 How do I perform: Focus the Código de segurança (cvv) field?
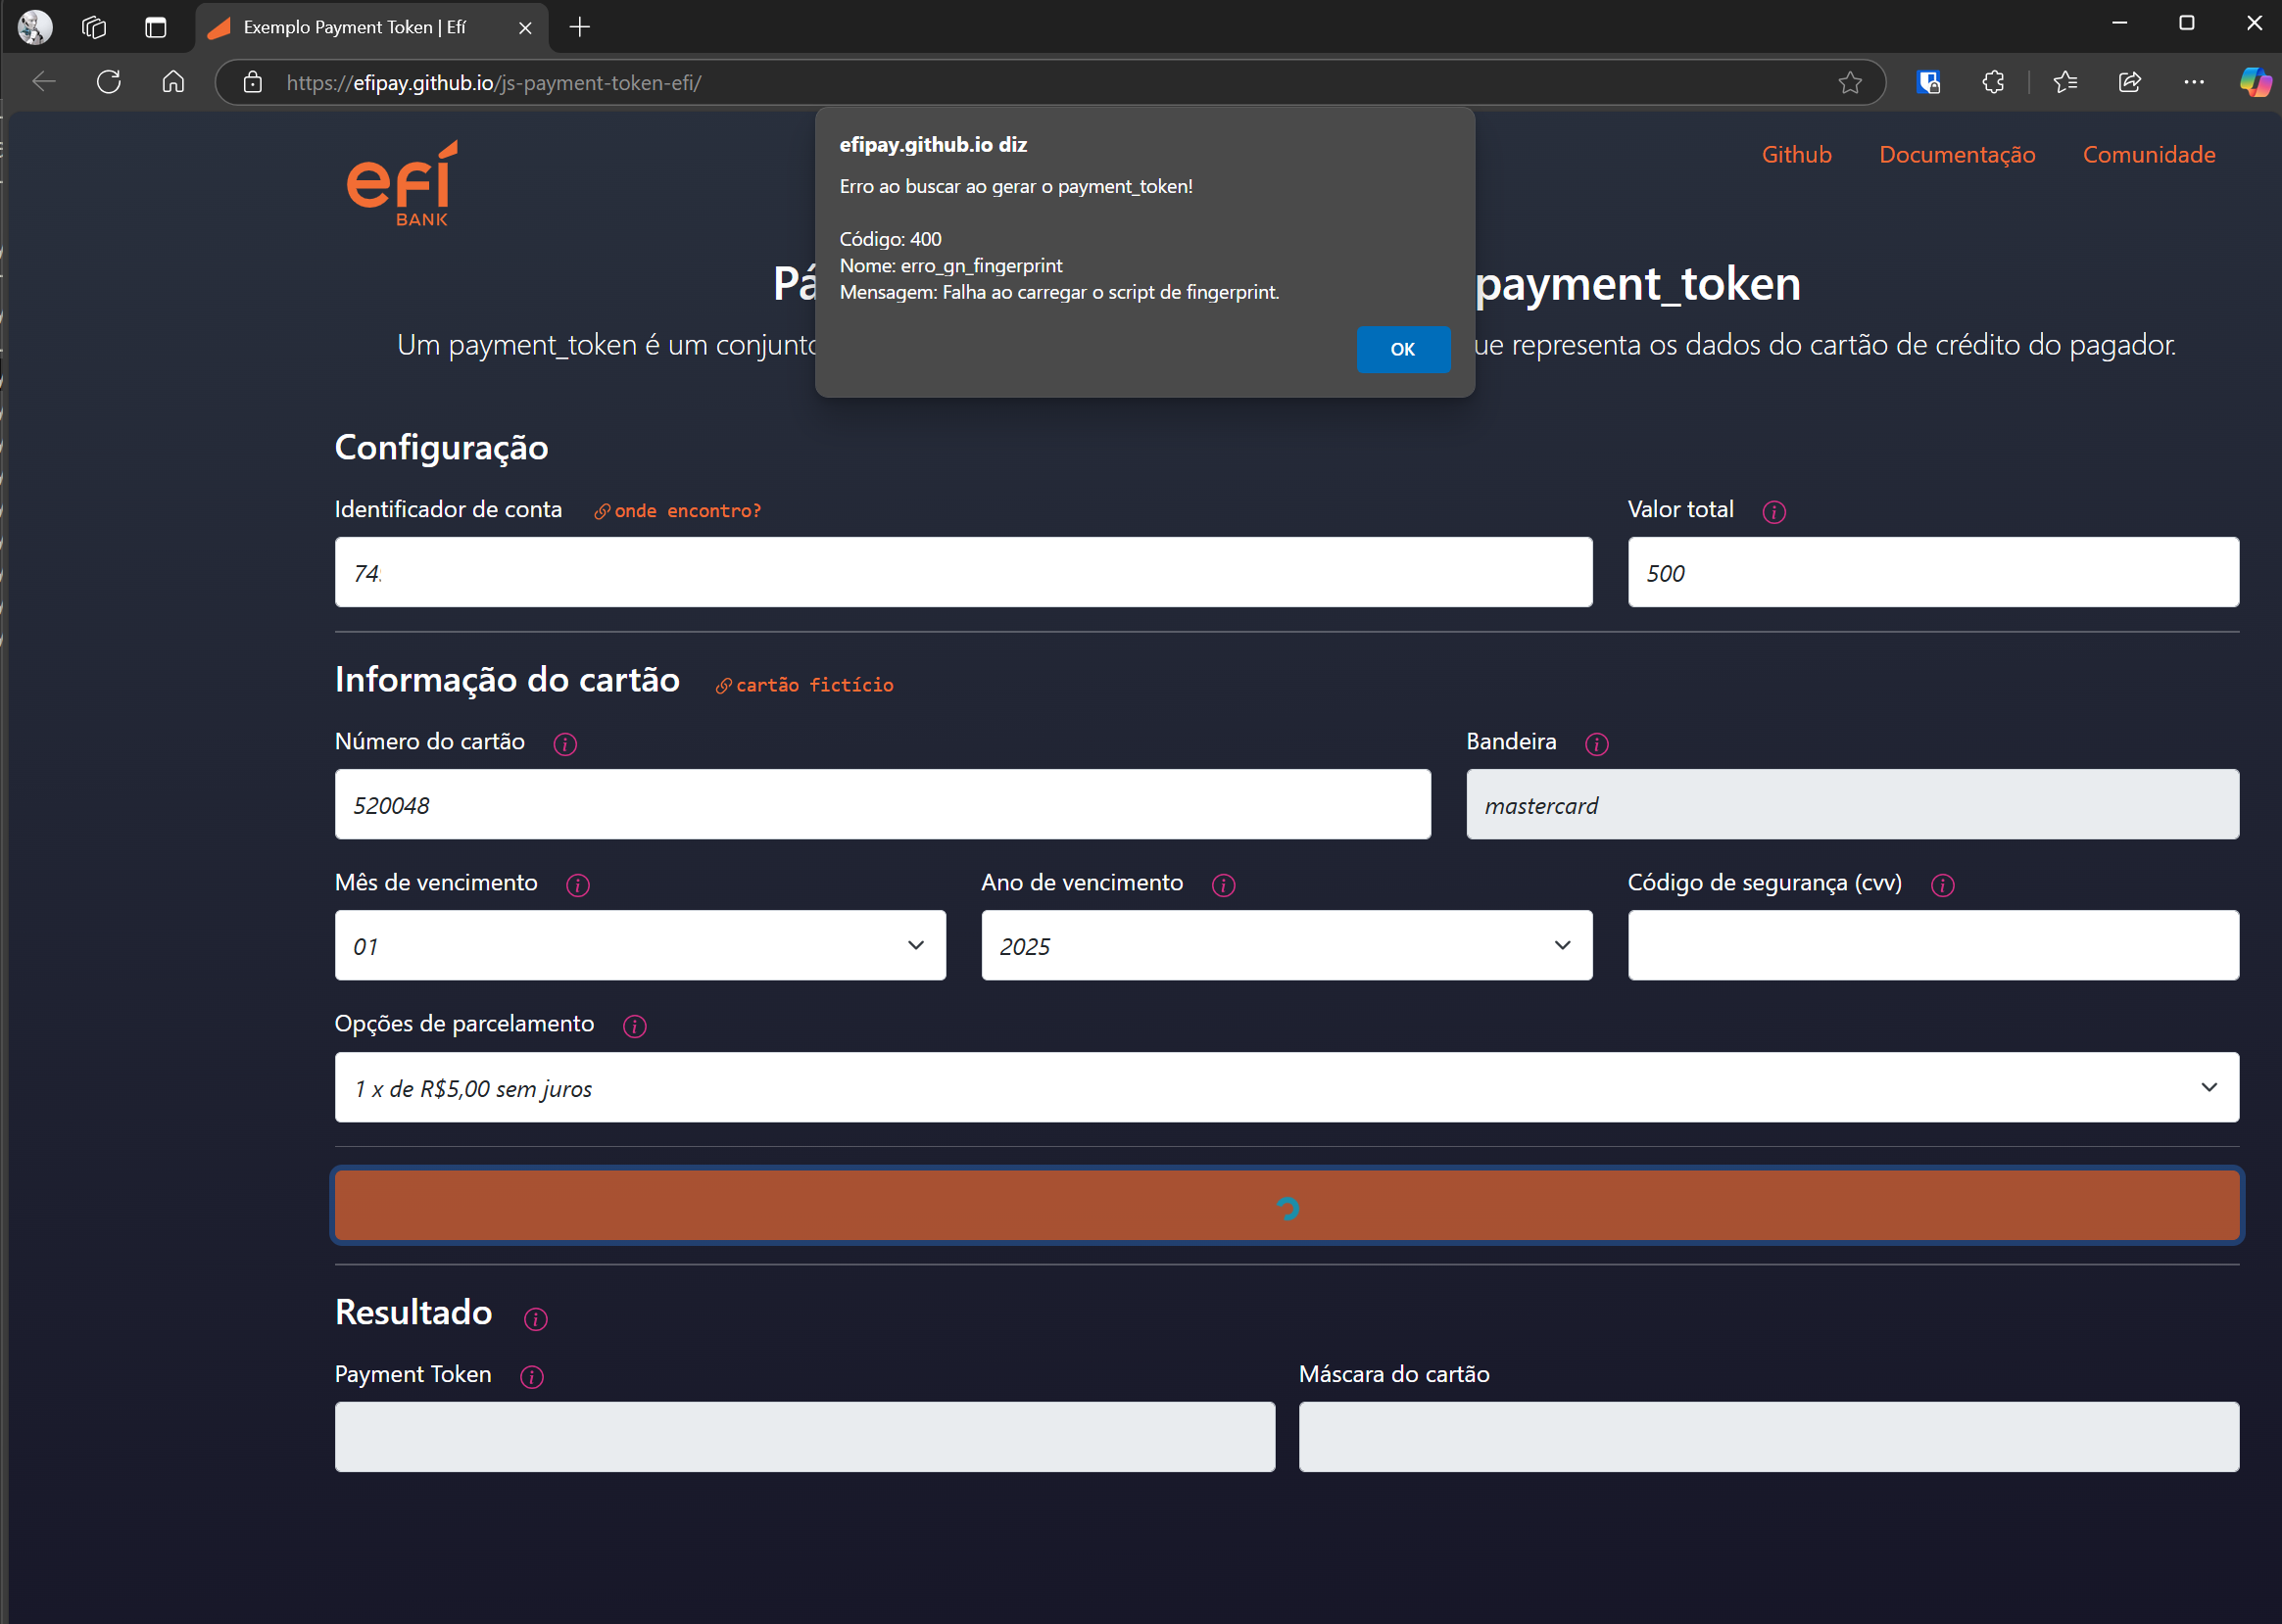click(1933, 945)
